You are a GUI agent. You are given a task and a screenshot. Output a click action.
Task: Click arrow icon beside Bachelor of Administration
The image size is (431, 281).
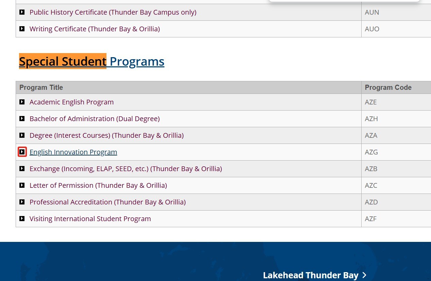coord(22,119)
